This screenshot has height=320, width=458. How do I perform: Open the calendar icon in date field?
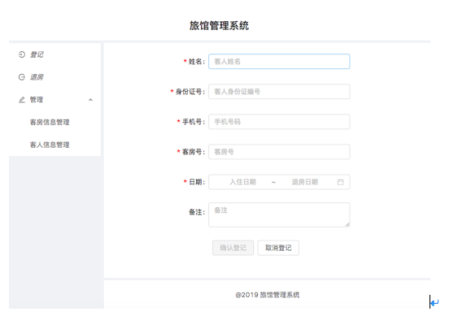coord(340,182)
